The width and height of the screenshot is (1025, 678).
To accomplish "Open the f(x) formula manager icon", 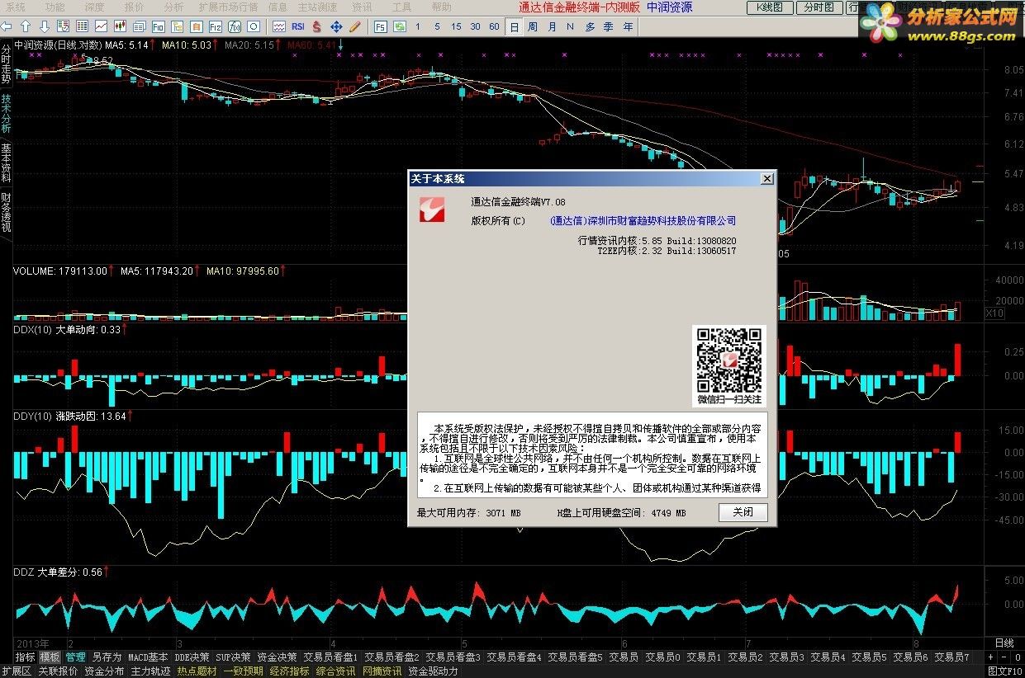I will (235, 26).
